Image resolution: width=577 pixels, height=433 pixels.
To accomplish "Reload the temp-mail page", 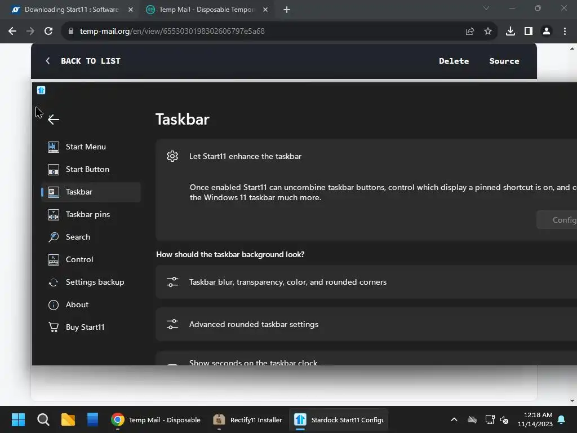I will click(48, 32).
